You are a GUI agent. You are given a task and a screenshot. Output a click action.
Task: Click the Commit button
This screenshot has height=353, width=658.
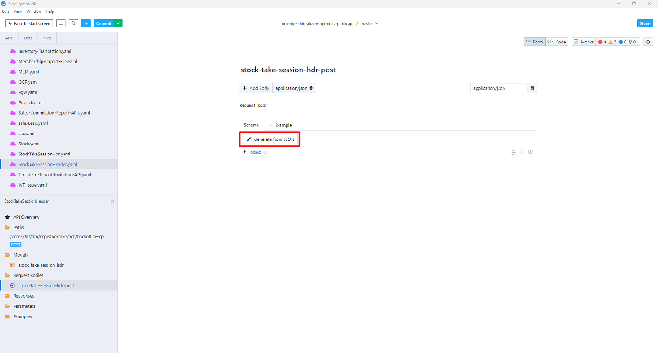104,23
